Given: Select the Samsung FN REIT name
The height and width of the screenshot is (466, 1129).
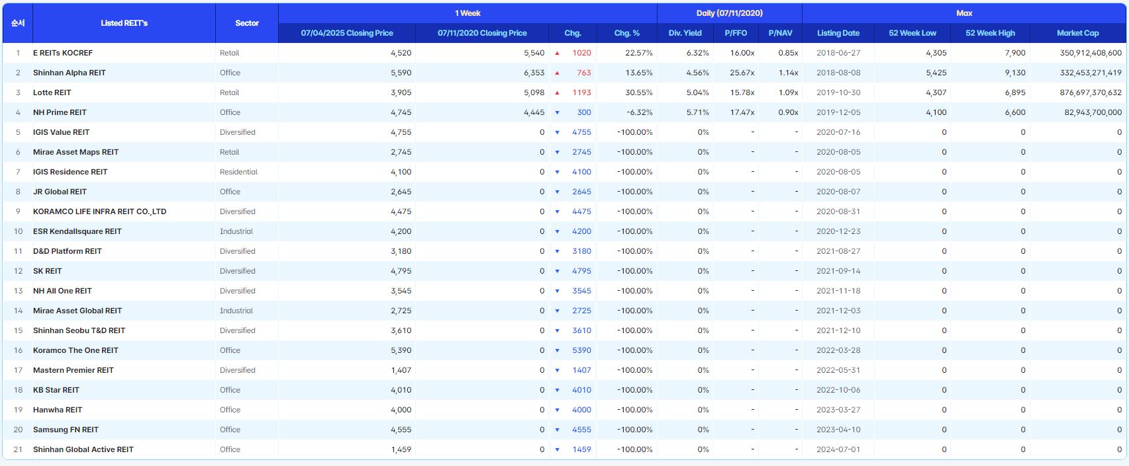Looking at the screenshot, I should pyautogui.click(x=66, y=430).
